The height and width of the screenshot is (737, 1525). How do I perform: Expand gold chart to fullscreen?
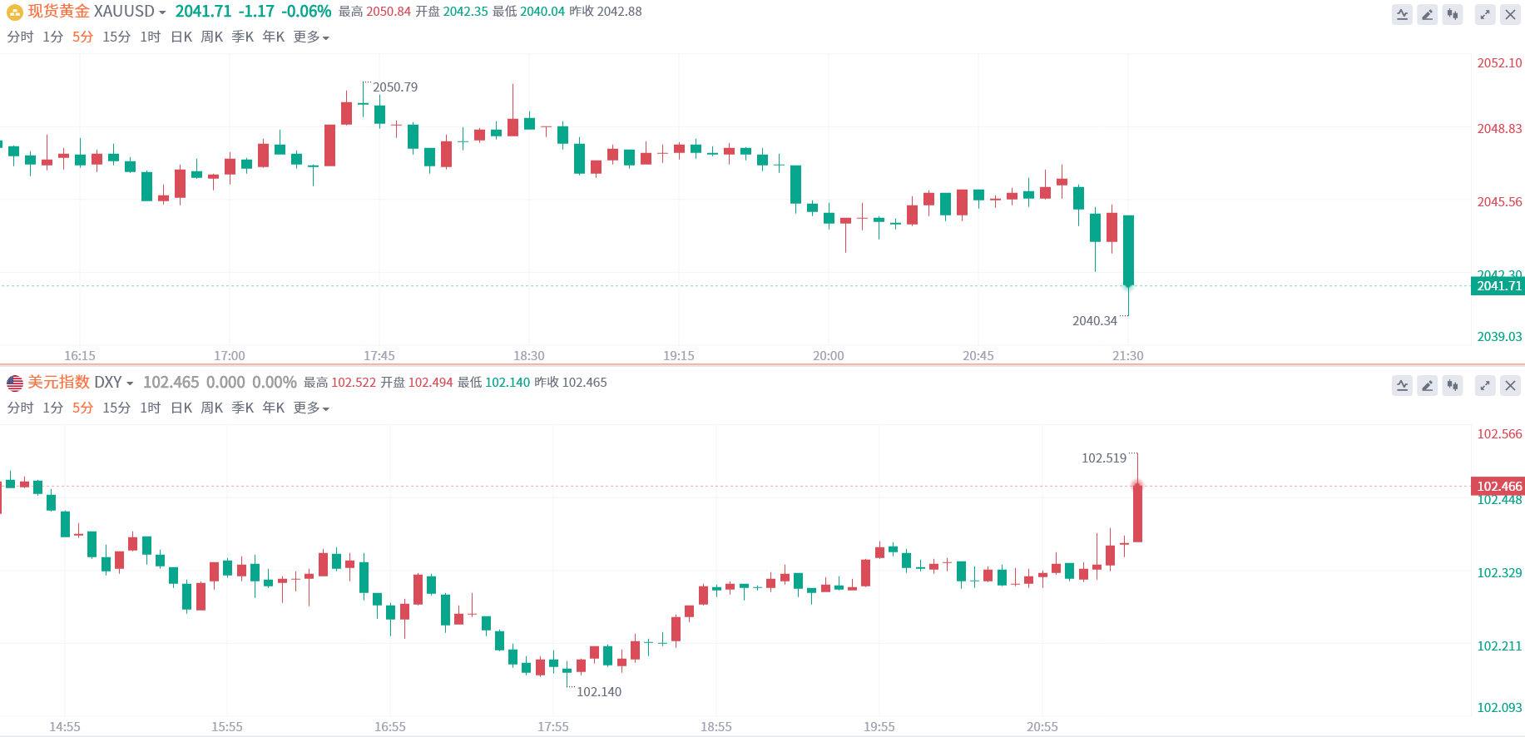[1485, 14]
